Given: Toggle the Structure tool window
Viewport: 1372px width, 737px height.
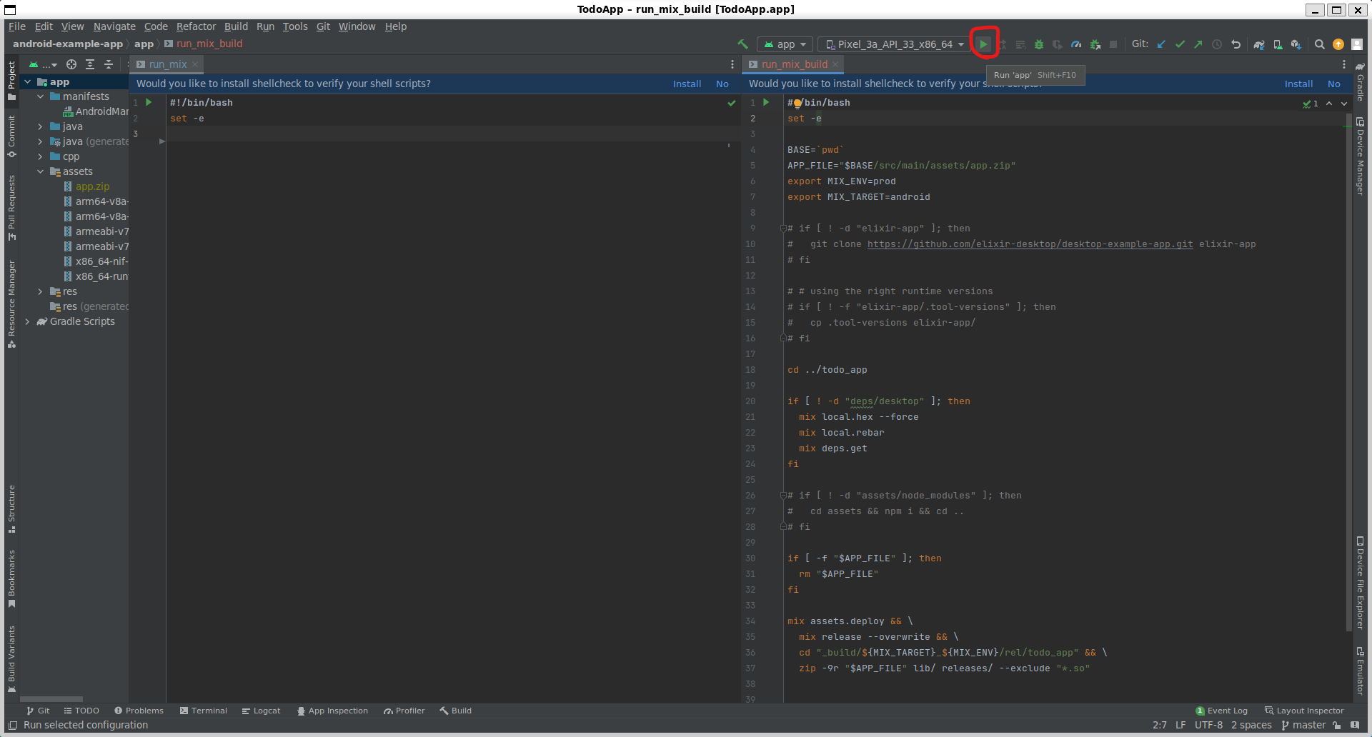Looking at the screenshot, I should coord(11,509).
